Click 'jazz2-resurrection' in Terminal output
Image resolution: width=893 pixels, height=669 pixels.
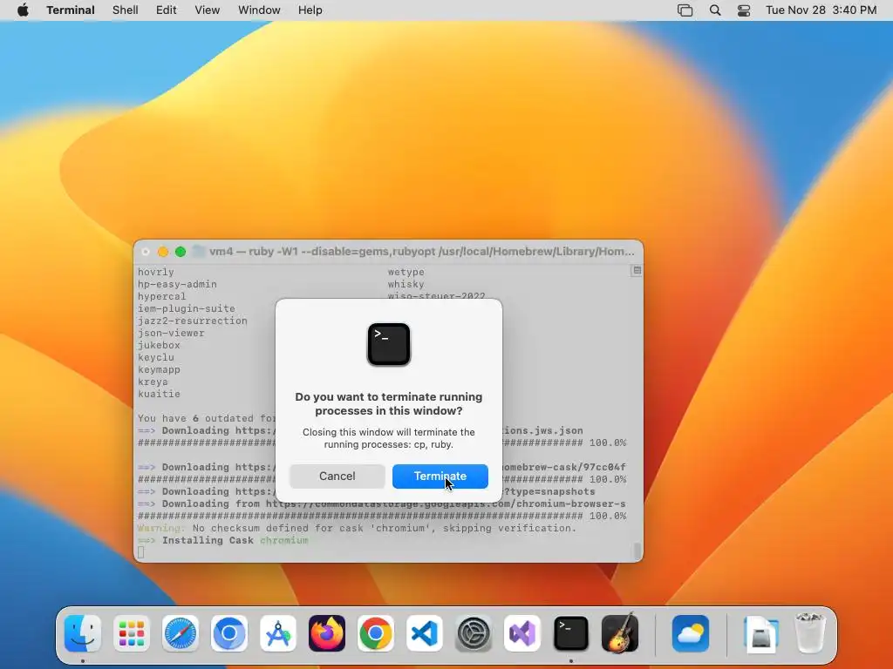[193, 321]
